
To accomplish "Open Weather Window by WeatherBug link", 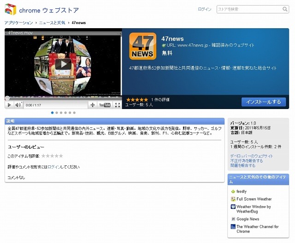I will tap(254, 209).
